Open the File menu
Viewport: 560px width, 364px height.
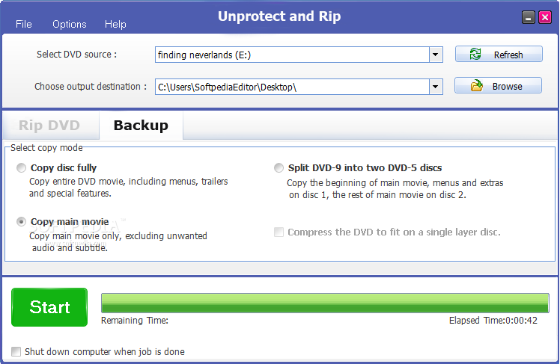coord(23,24)
